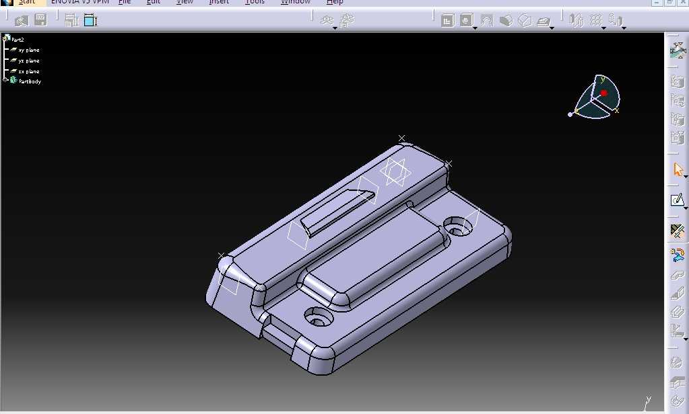Open flyout arrow beside L-shaped icon
Image resolution: width=689 pixels, height=414 pixels.
point(686,339)
